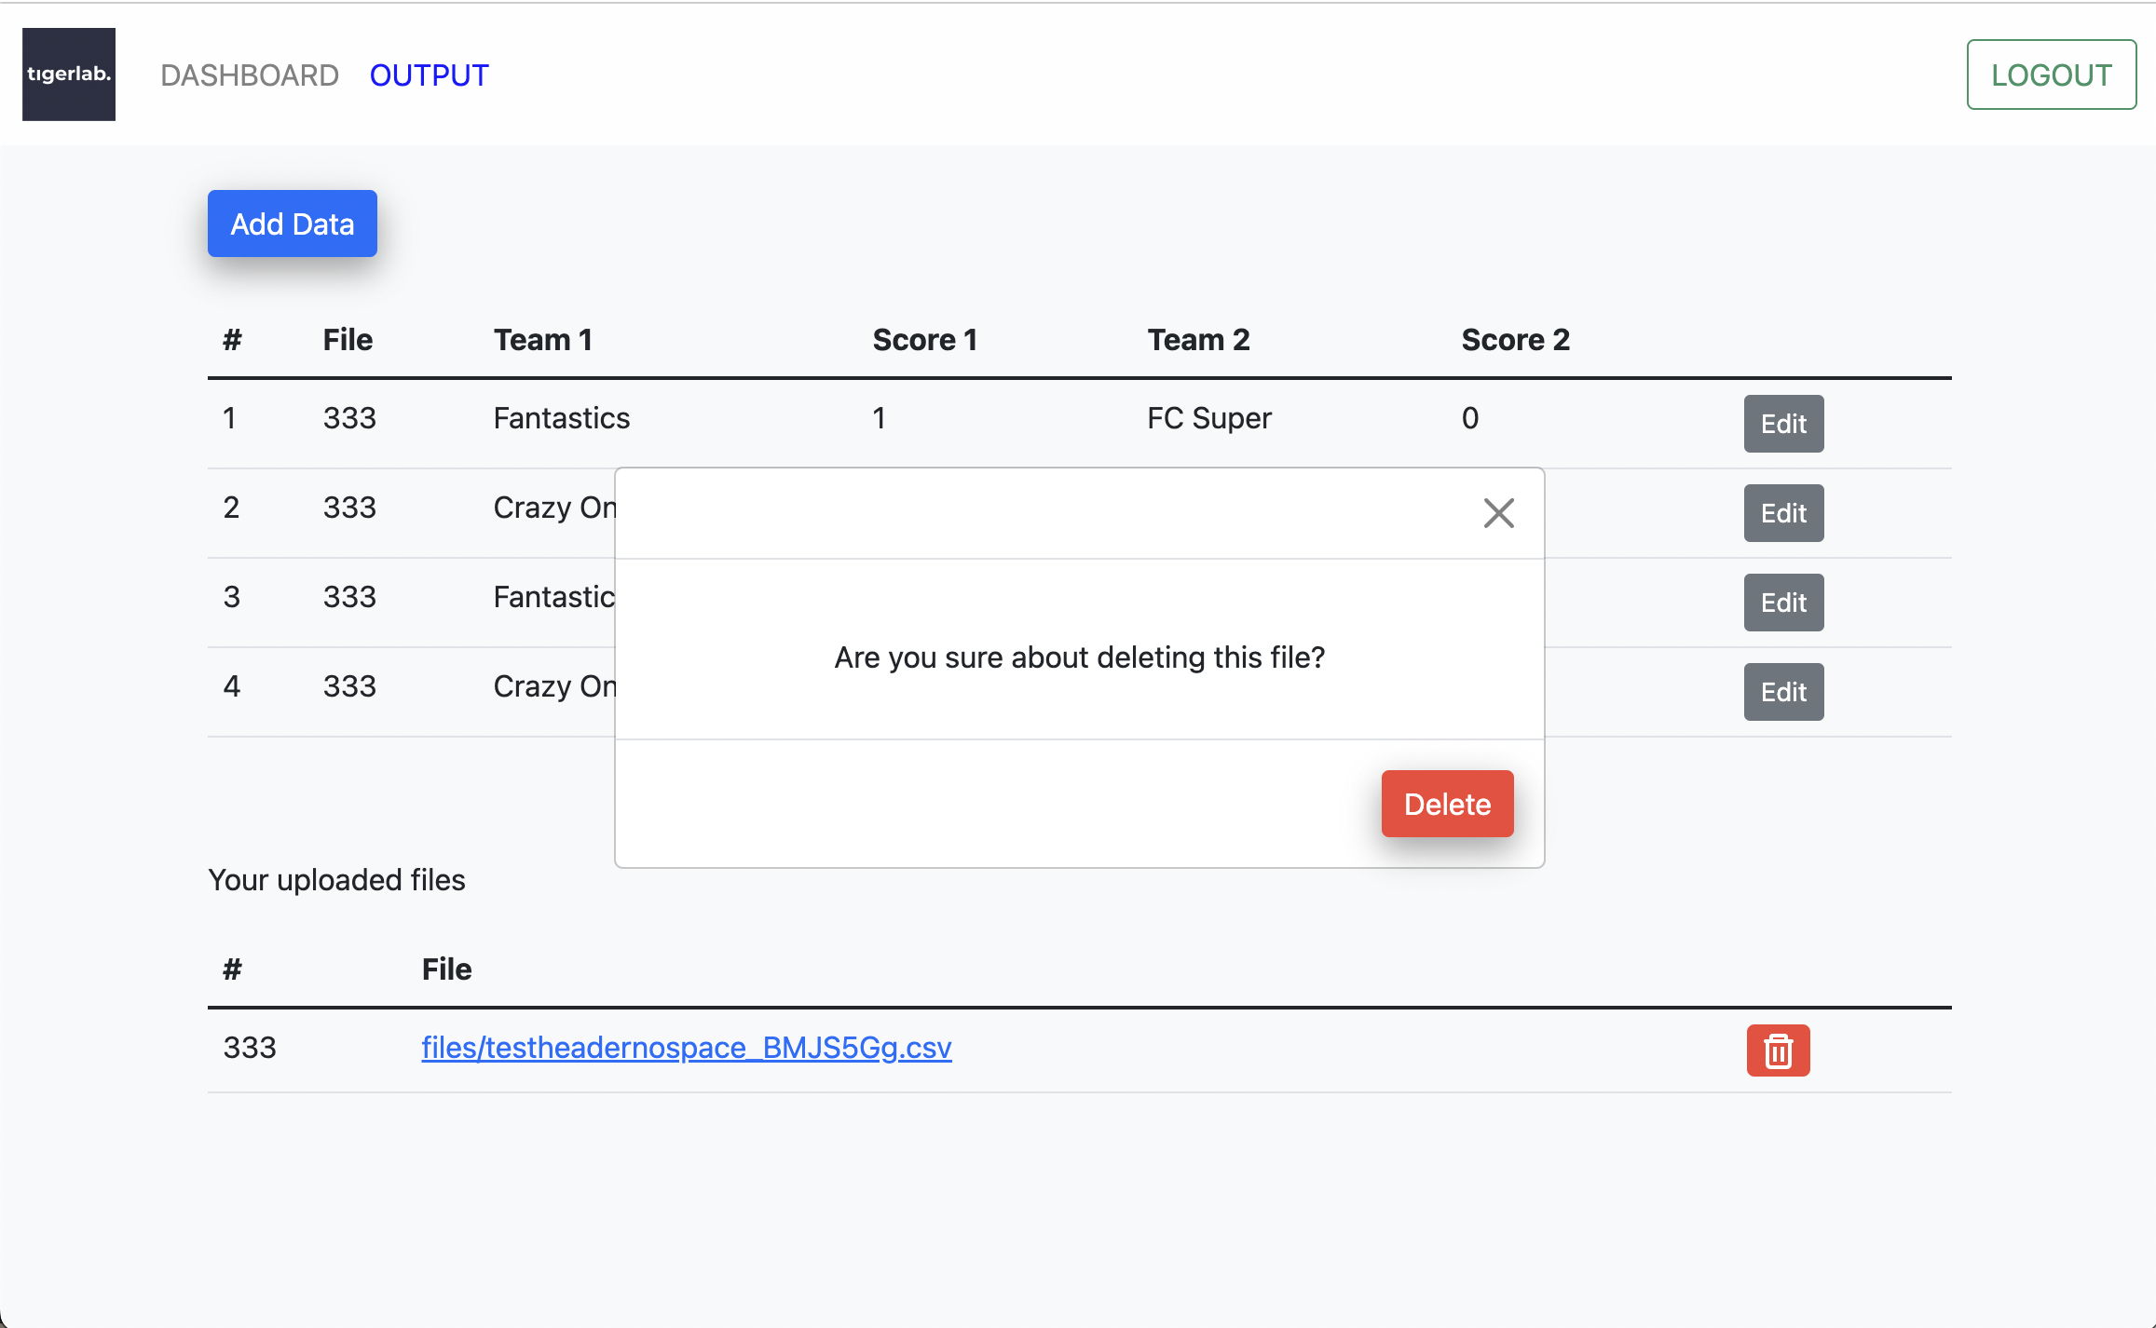
Task: Open testheadernospace_BMJS5Gg.csv file link
Action: pyautogui.click(x=687, y=1048)
